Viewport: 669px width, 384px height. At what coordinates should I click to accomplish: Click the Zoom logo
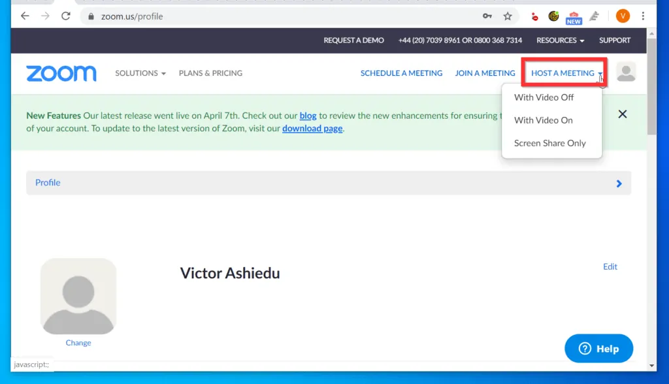pos(61,73)
